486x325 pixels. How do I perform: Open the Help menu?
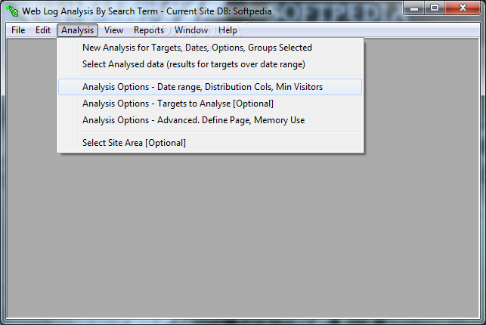click(x=228, y=30)
